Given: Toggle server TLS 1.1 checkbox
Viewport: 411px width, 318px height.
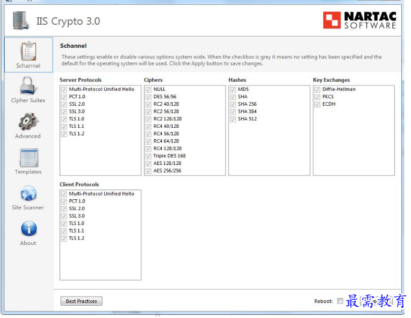Looking at the screenshot, I should coord(64,126).
